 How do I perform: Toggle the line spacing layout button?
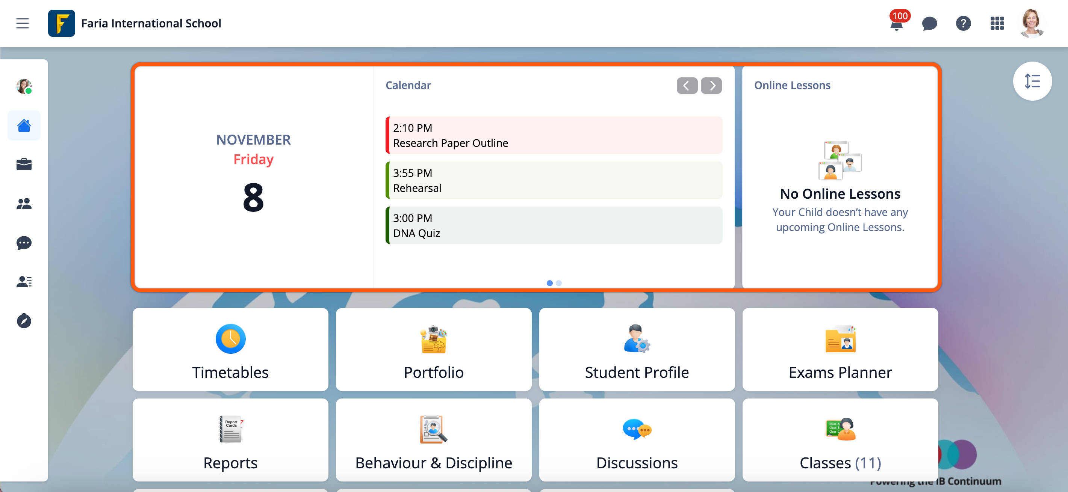tap(1032, 81)
